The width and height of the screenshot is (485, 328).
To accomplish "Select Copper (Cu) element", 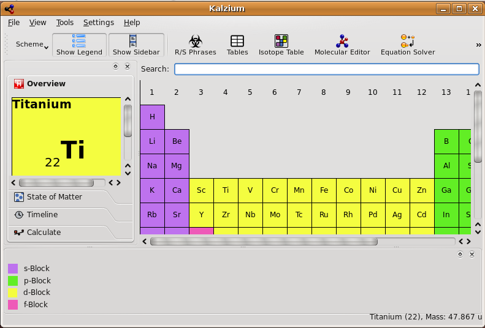I will [397, 190].
